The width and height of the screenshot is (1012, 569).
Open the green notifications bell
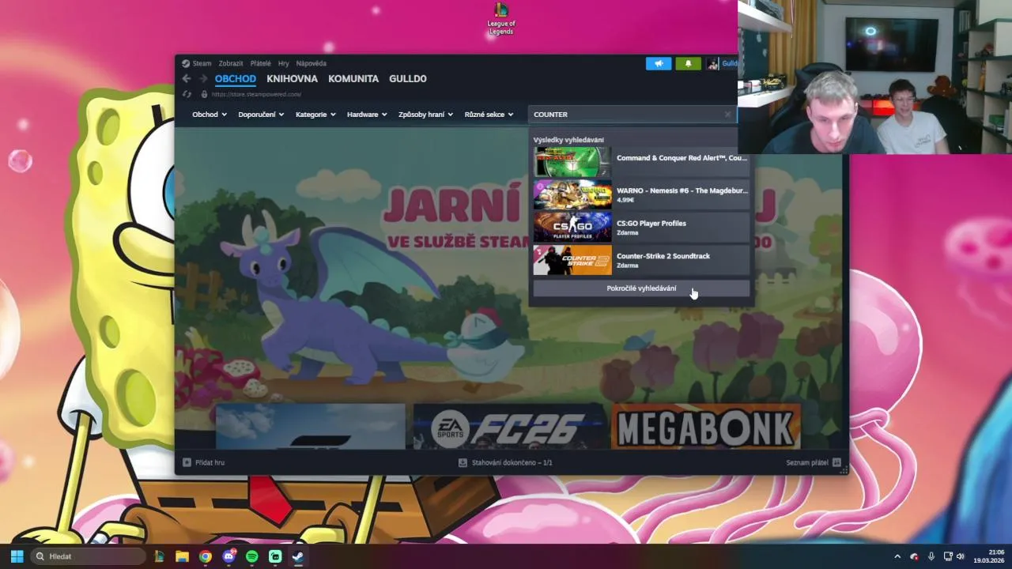tap(688, 64)
